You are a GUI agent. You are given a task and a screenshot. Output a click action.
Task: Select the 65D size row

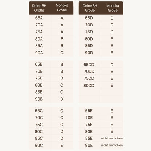[x=101, y=18]
